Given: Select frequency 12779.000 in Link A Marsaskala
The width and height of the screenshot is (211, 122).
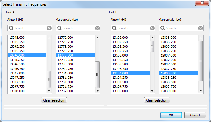Looking at the screenshot, I should [x=76, y=38].
